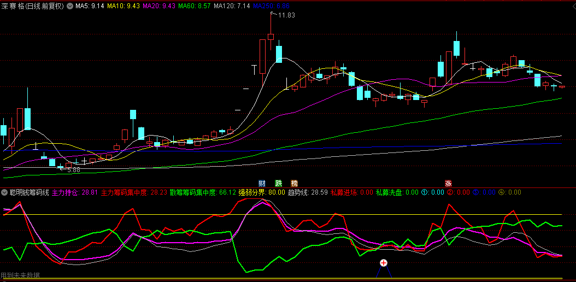Expand the 聪明钱筹码线 indicator dropdown arrow
This screenshot has height=282, width=576.
pos(5,192)
